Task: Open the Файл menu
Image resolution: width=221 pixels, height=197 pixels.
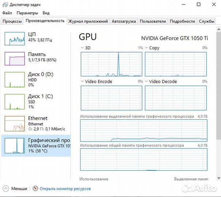Action: click(x=7, y=13)
